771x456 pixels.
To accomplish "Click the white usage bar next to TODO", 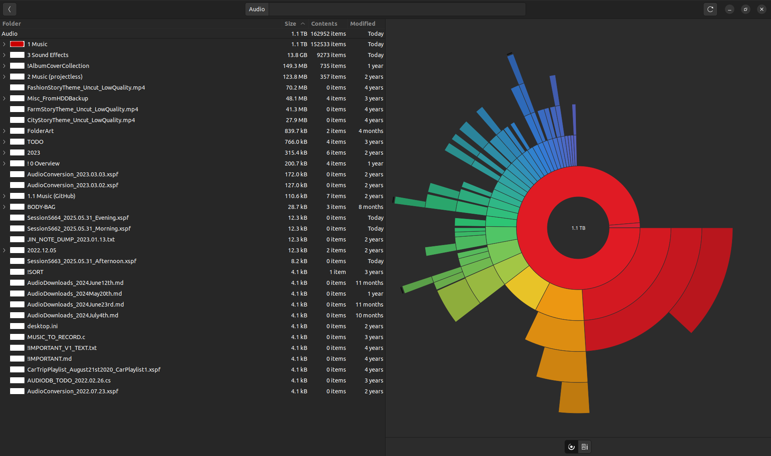I will pos(17,142).
